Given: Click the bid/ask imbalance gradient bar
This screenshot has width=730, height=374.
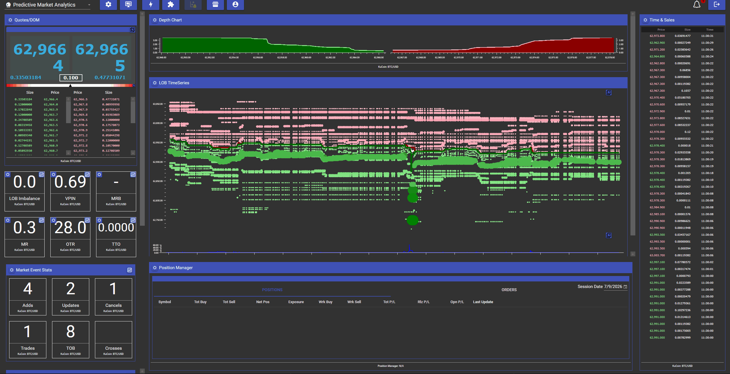Looking at the screenshot, I should [x=71, y=85].
